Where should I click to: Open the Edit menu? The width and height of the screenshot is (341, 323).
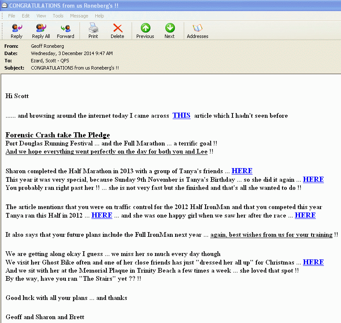(26, 16)
